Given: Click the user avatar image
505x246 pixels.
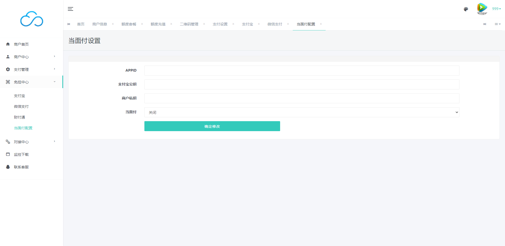Looking at the screenshot, I should coord(482,9).
